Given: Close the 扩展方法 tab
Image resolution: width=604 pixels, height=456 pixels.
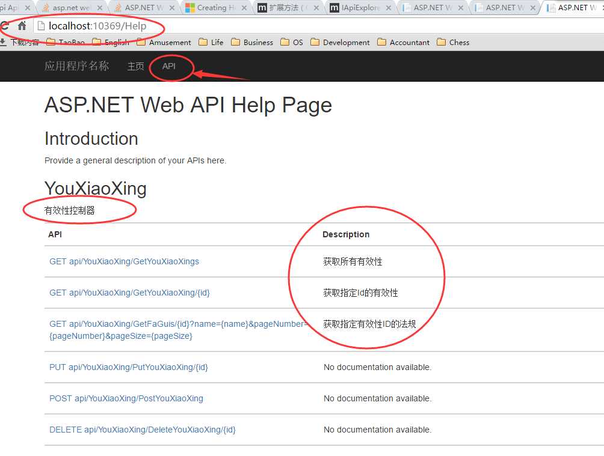Looking at the screenshot, I should (316, 8).
